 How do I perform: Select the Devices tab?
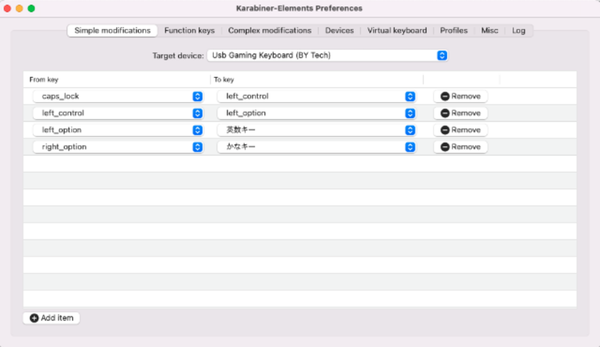point(339,30)
